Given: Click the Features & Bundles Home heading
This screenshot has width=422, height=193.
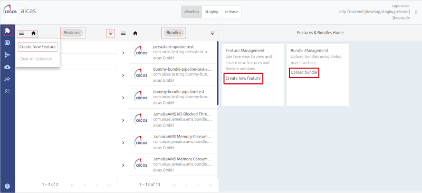Looking at the screenshot, I should click(320, 33).
